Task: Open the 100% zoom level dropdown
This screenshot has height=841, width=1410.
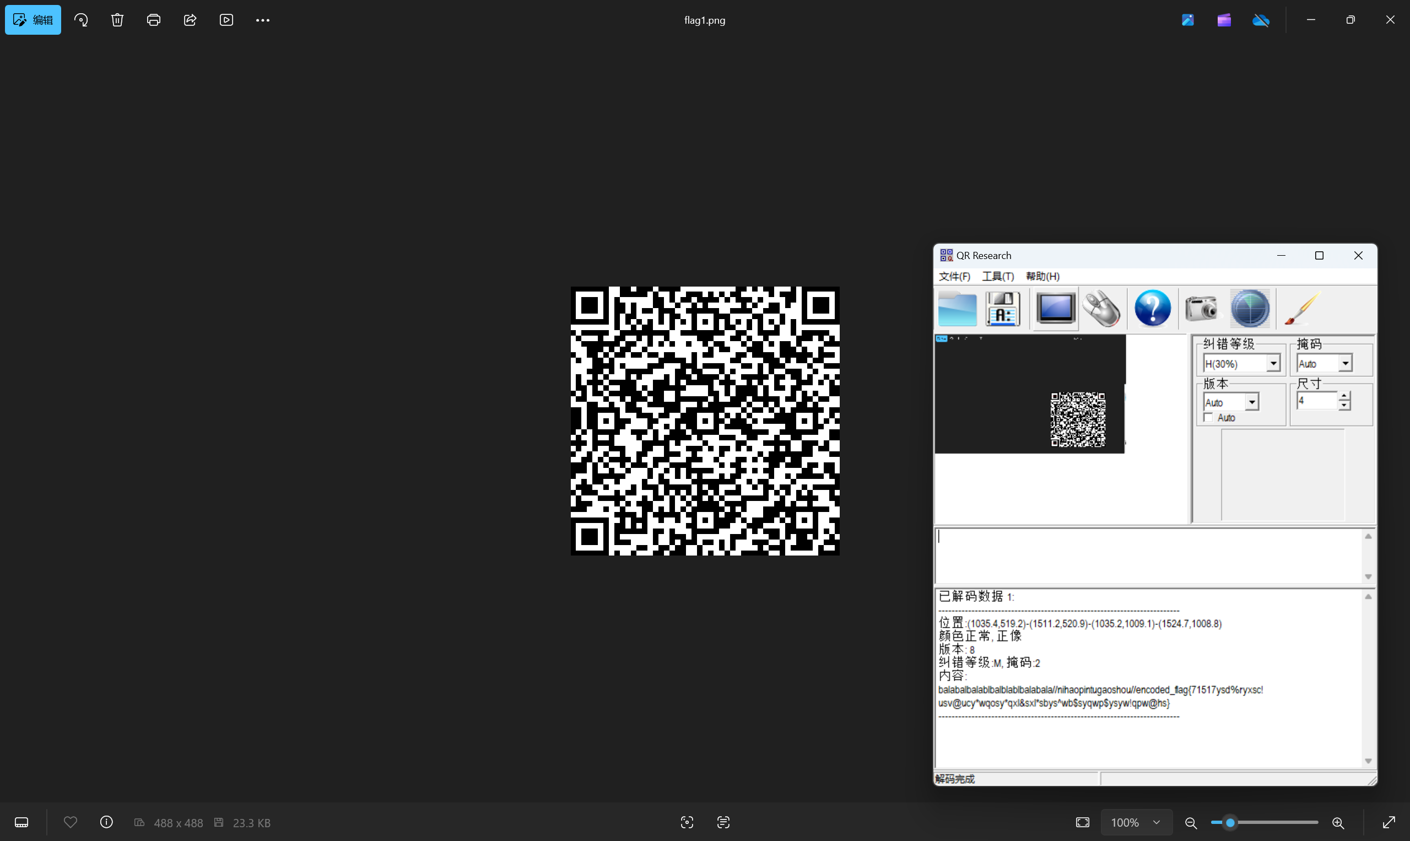Action: coord(1136,822)
